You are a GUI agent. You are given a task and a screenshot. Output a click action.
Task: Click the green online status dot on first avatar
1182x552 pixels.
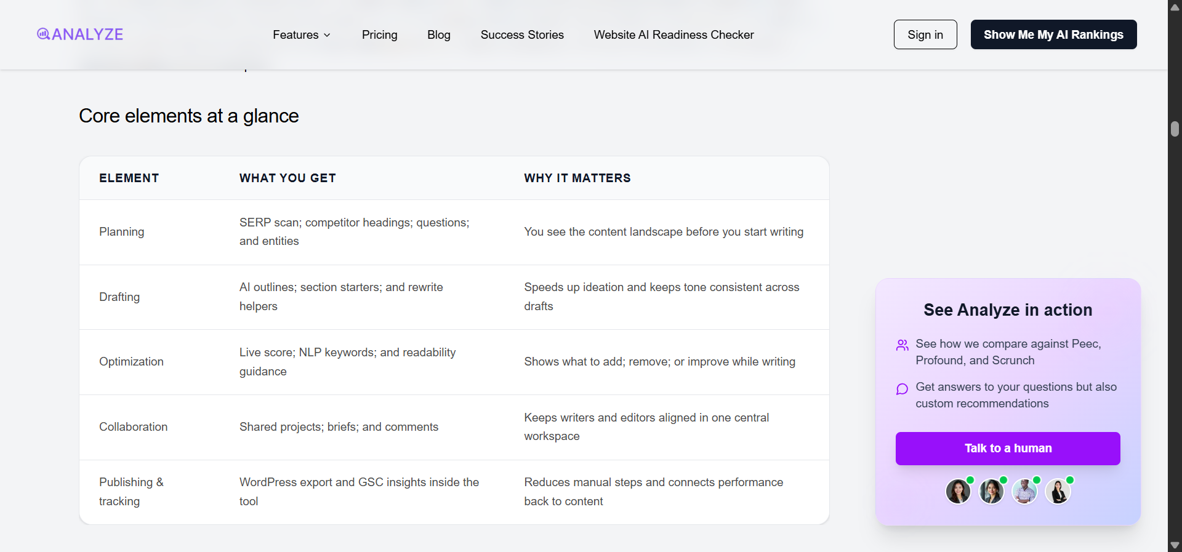point(970,481)
